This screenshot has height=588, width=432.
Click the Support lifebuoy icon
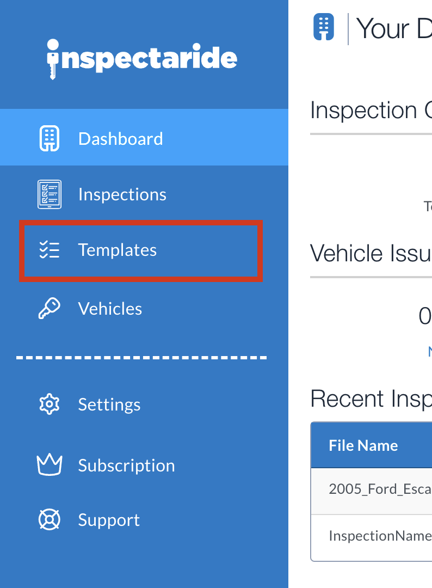pos(50,520)
